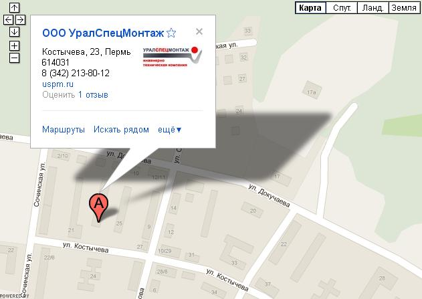The height and width of the screenshot is (299, 422).
Task: Expand the ещё dropdown menu
Action: [170, 130]
